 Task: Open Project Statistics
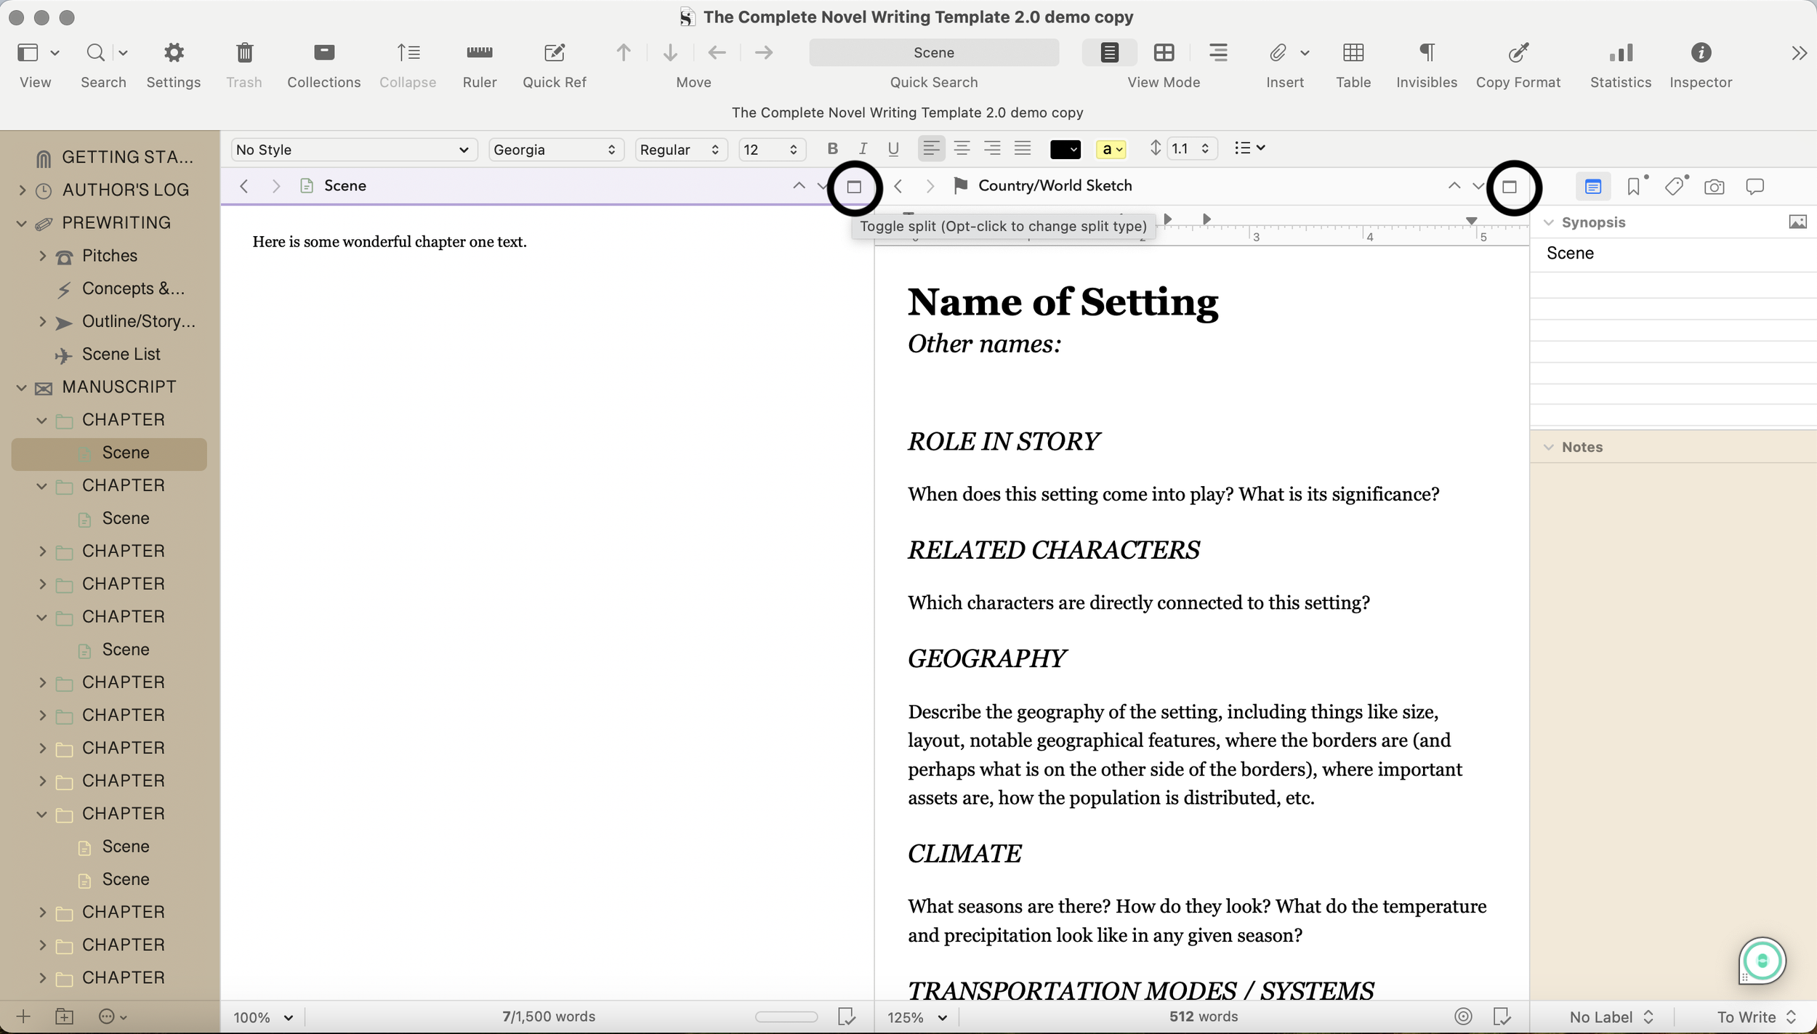pyautogui.click(x=1619, y=64)
